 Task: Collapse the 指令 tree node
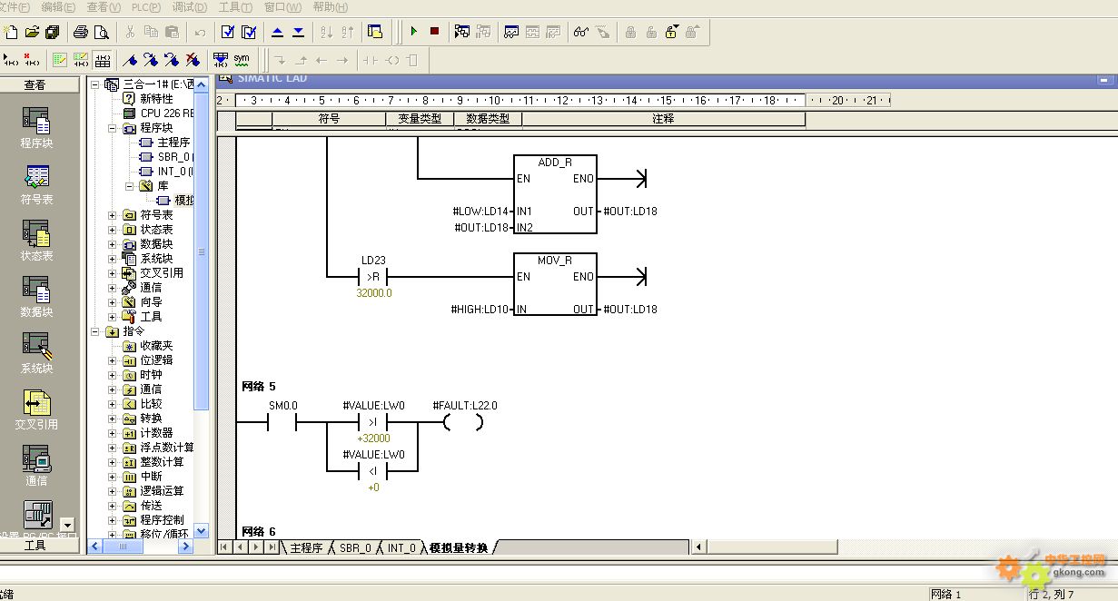click(x=96, y=331)
